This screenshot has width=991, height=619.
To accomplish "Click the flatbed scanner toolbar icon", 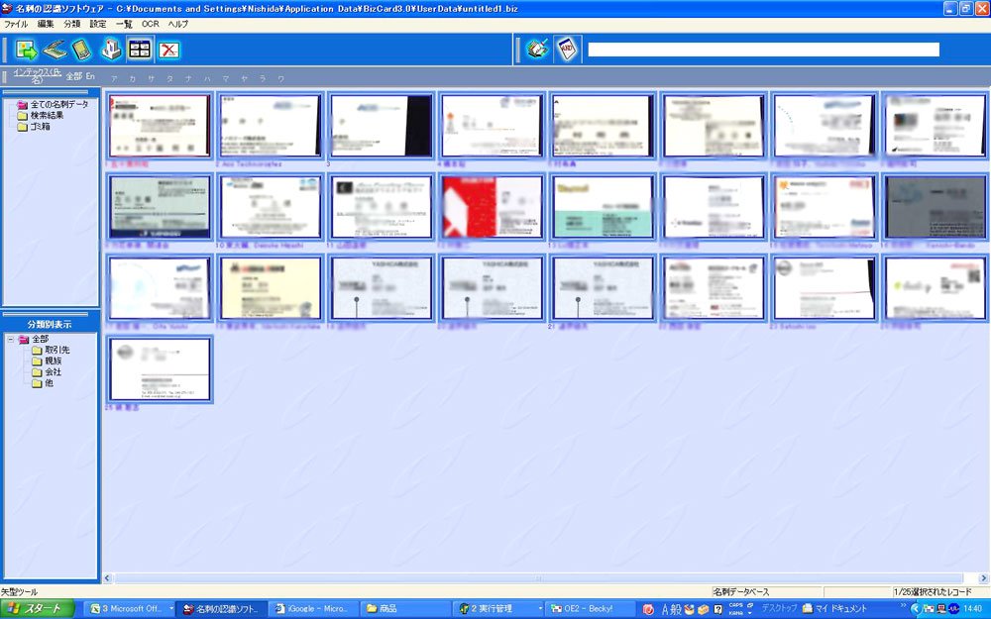I will point(55,50).
